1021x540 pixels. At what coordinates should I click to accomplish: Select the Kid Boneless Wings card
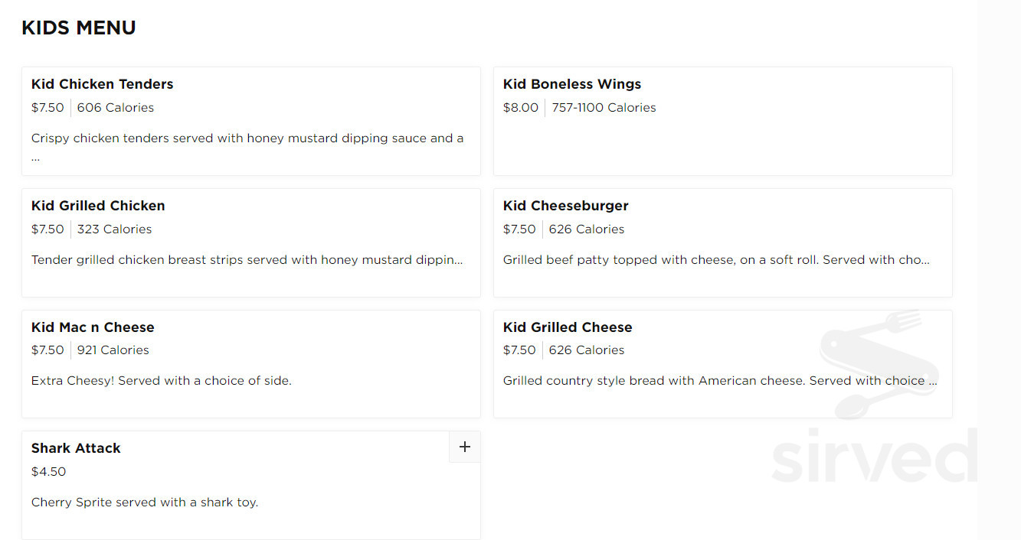pos(722,121)
